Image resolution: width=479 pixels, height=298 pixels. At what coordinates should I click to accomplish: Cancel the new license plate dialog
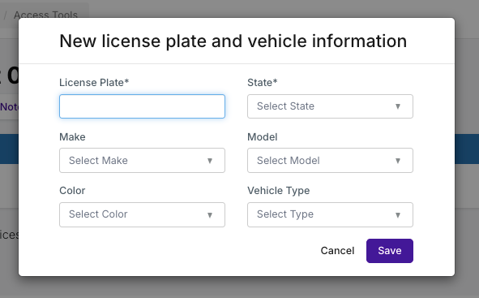tap(337, 251)
